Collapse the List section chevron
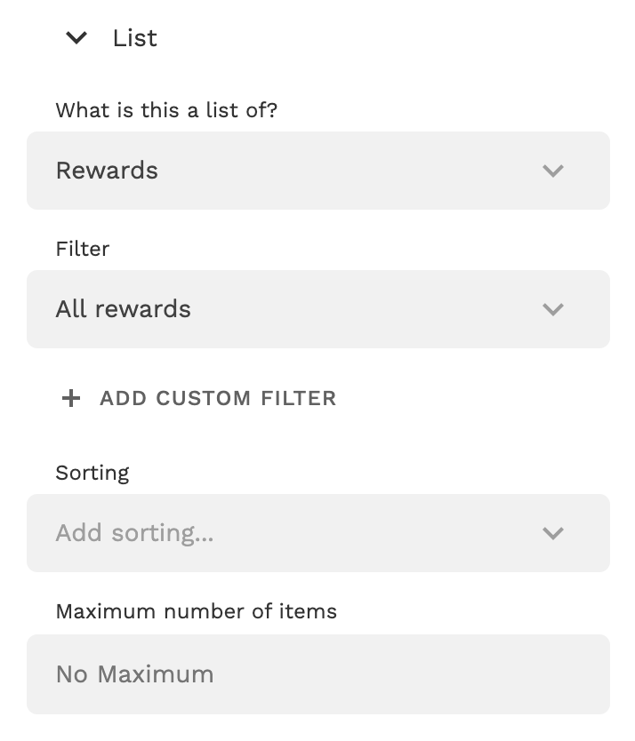The height and width of the screenshot is (741, 635). pyautogui.click(x=77, y=37)
